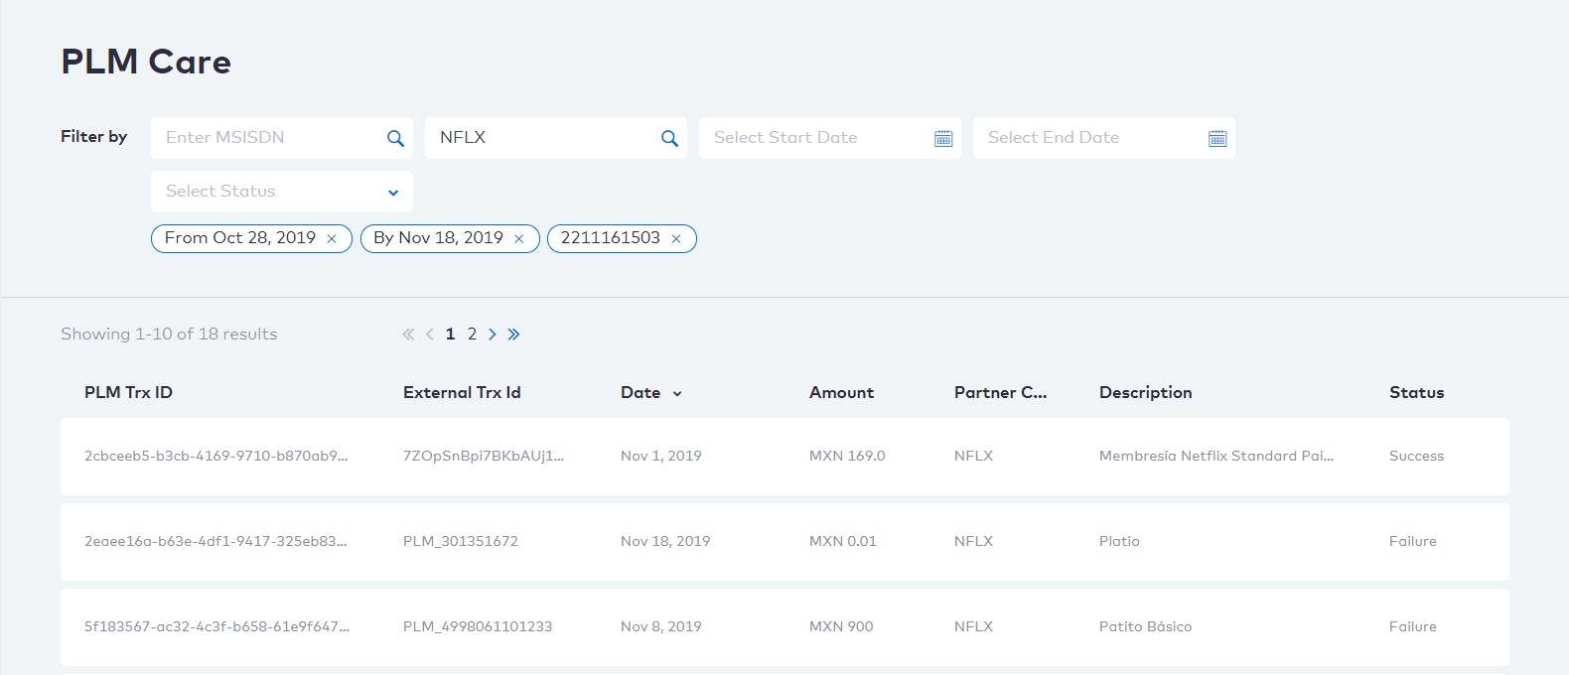Click the search icon in NFLX field
This screenshot has height=675, width=1569.
click(x=669, y=139)
